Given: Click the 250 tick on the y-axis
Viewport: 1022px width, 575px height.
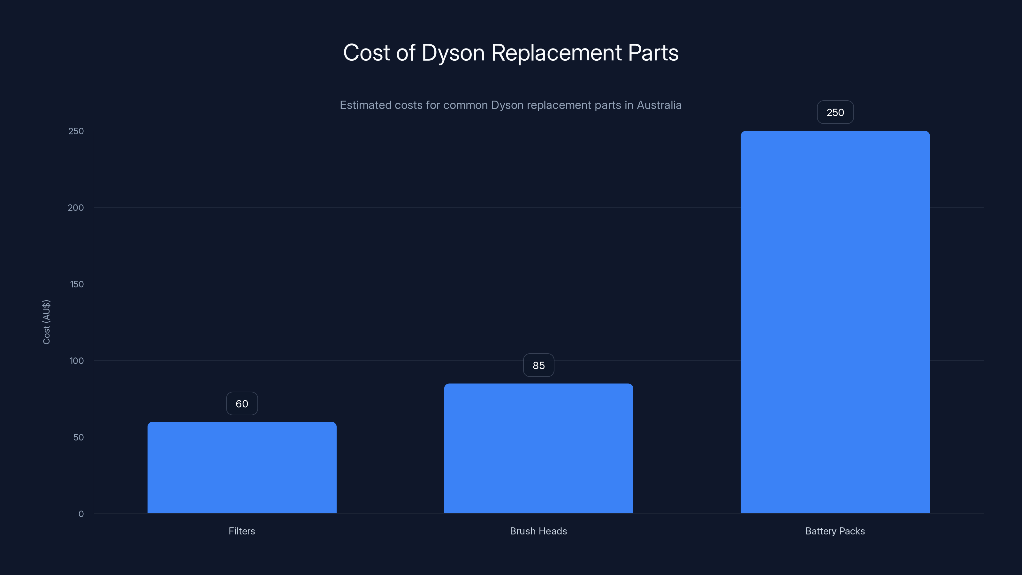Looking at the screenshot, I should click(x=76, y=131).
